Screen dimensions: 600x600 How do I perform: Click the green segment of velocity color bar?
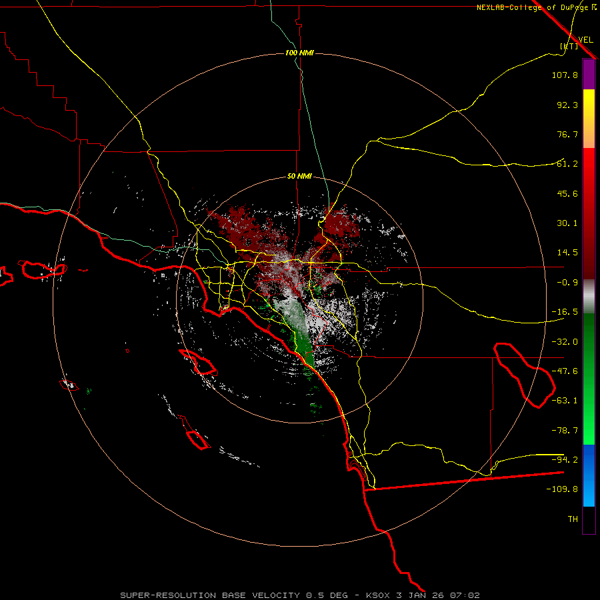pyautogui.click(x=589, y=379)
